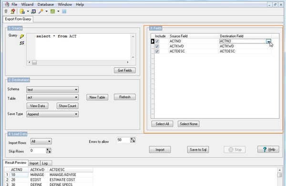Screen dimensions: 286x186
Task: Uncheck Include for the ACTKWD field
Action: pos(157,46)
